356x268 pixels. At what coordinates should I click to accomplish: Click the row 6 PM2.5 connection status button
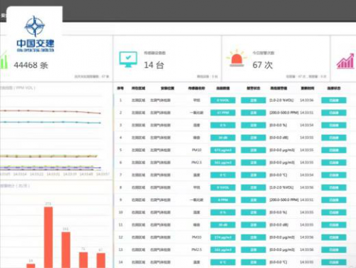pos(334,163)
